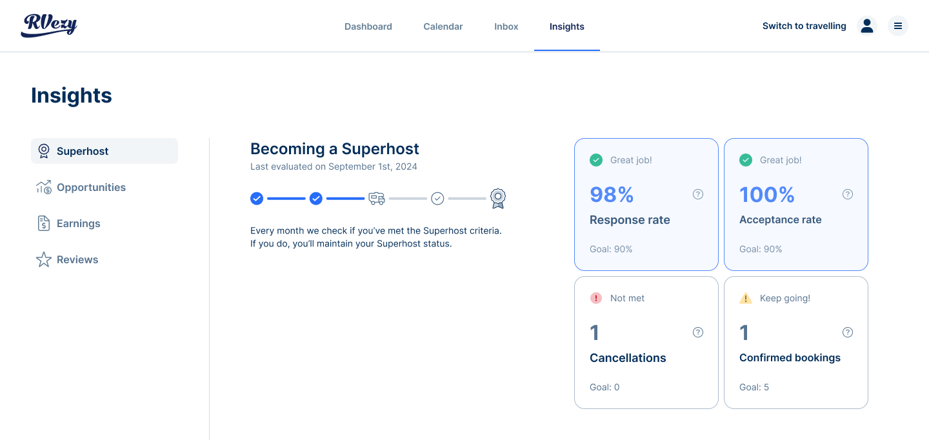Screen dimensions: 929x440
Task: Click the RVezy logo
Action: pos(48,26)
